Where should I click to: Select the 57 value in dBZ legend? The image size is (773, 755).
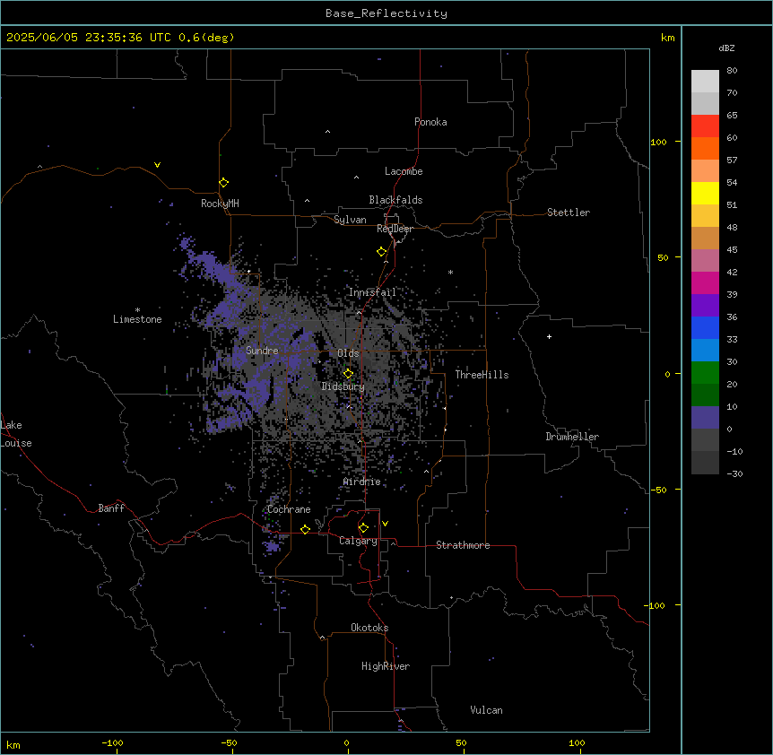coord(732,161)
